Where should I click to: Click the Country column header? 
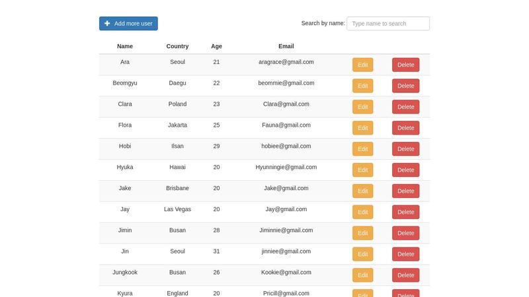(177, 46)
